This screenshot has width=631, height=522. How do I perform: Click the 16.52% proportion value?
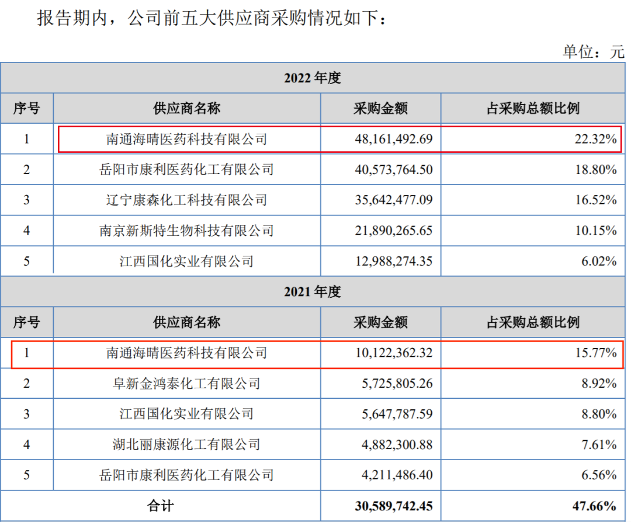(x=595, y=200)
